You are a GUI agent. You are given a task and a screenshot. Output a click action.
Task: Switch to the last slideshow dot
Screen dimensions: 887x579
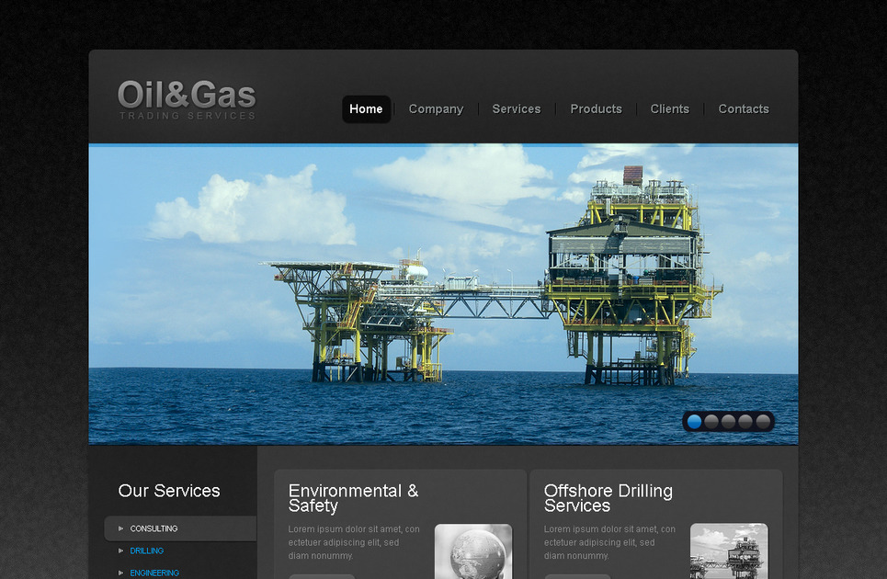(764, 421)
